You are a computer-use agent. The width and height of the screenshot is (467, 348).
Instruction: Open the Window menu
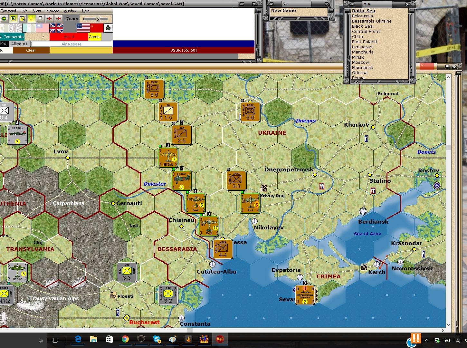70,11
